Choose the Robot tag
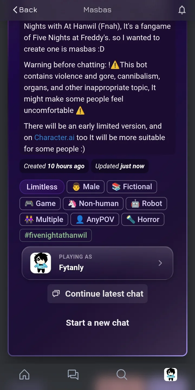The image size is (195, 390). [x=146, y=203]
